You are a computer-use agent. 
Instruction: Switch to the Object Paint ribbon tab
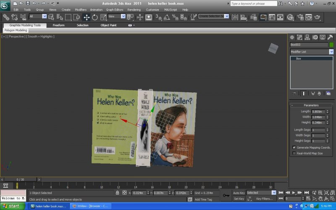108,25
